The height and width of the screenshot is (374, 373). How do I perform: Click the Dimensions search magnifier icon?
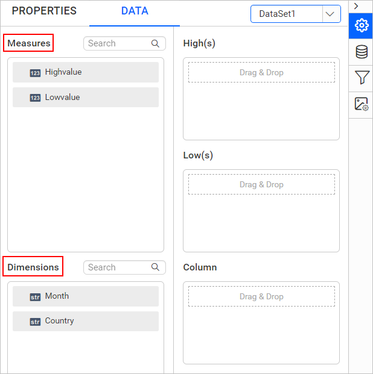click(x=155, y=267)
